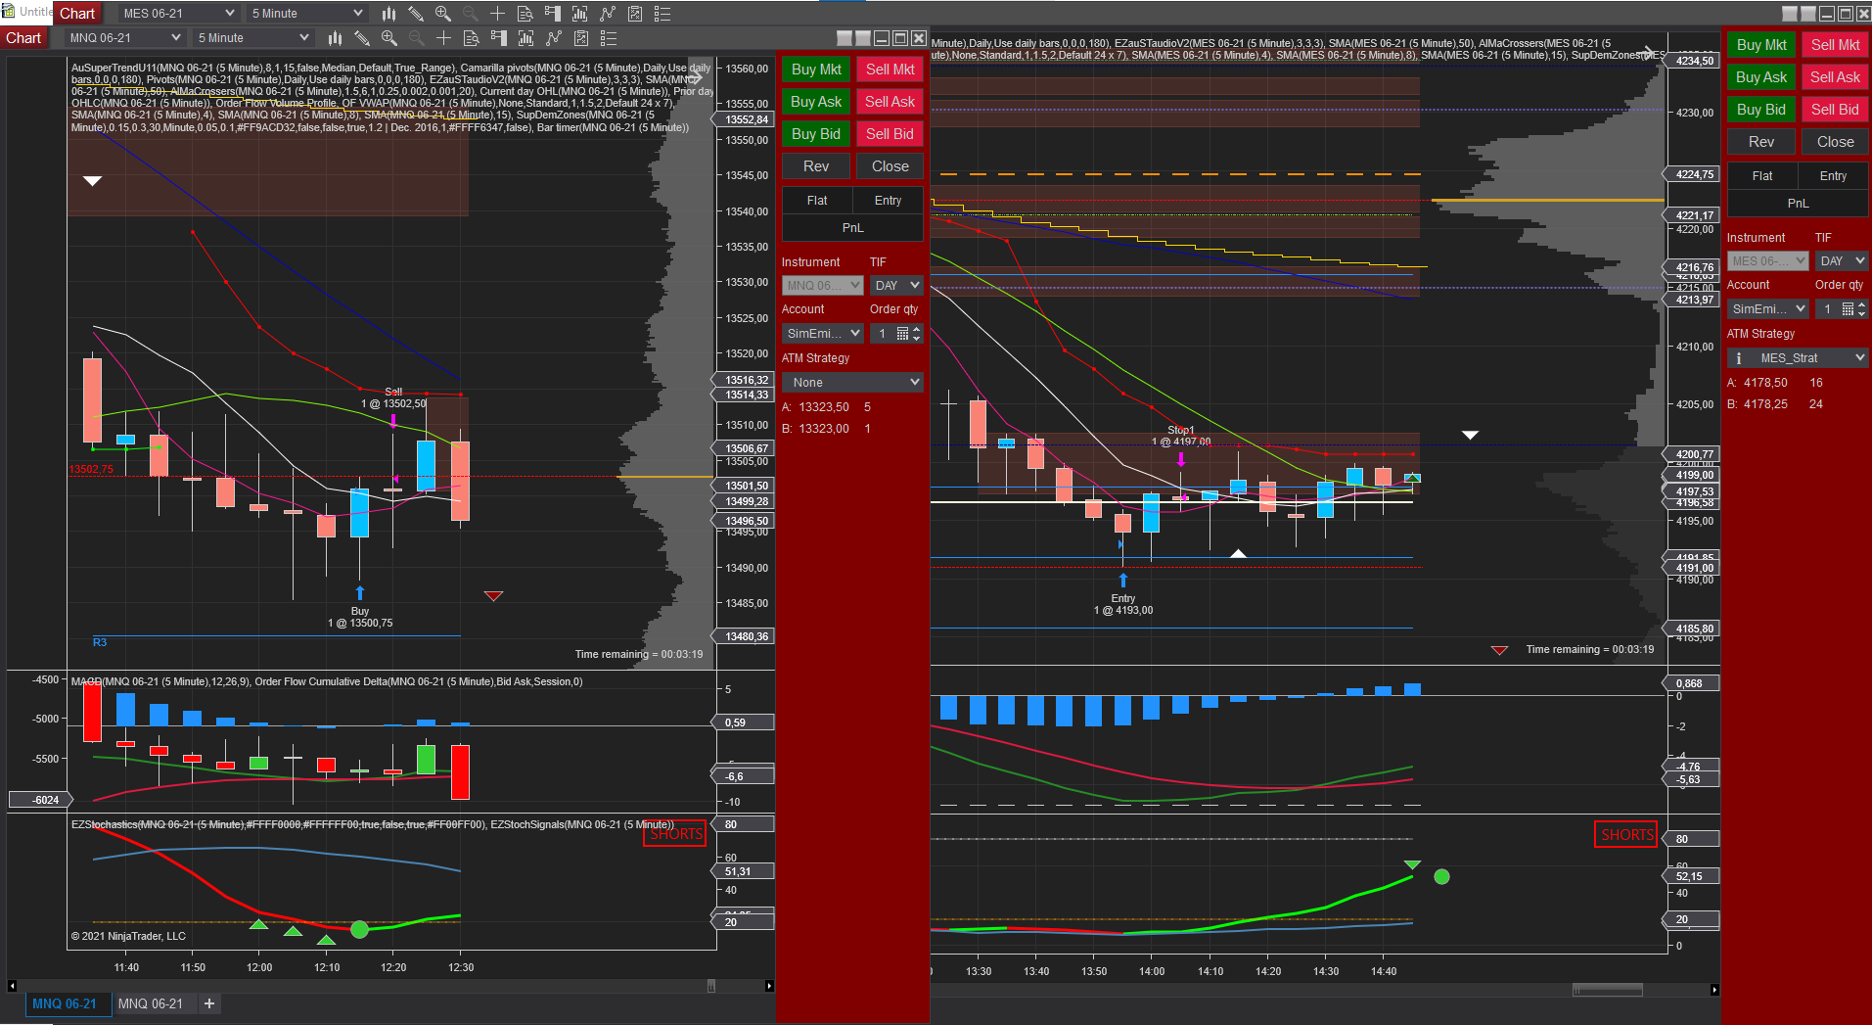Show data box from MNQ chart toolbar

472,38
